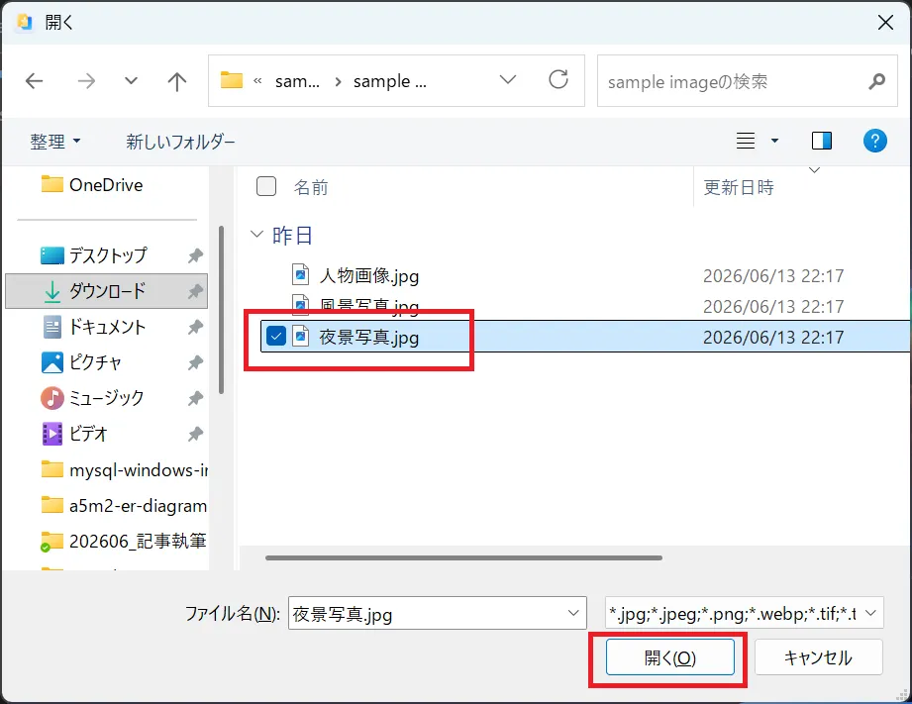Open help with the question mark
Image resolution: width=912 pixels, height=704 pixels.
pos(874,141)
